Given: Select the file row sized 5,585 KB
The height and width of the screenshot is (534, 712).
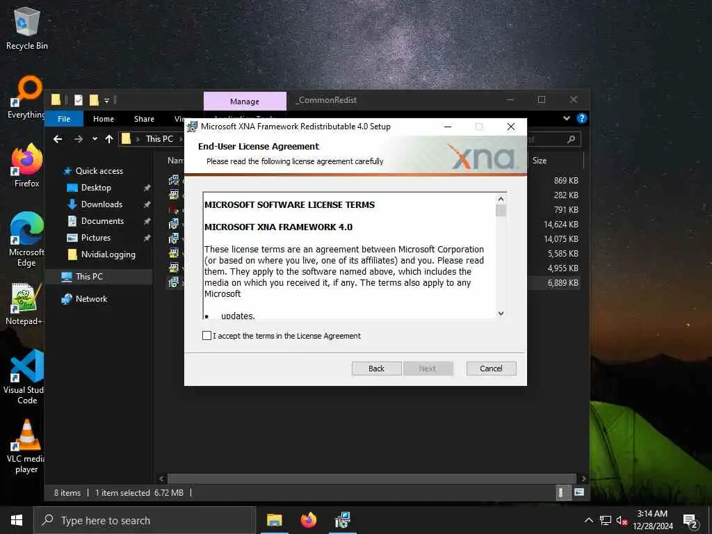Looking at the screenshot, I should (x=373, y=253).
